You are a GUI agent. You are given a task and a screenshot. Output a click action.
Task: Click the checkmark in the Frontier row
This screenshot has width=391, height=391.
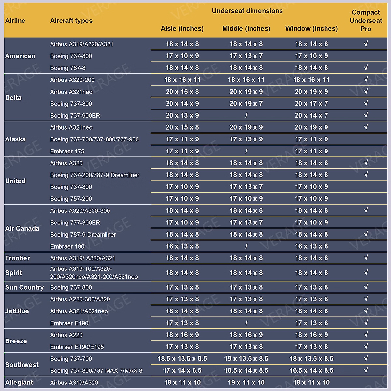pyautogui.click(x=366, y=258)
